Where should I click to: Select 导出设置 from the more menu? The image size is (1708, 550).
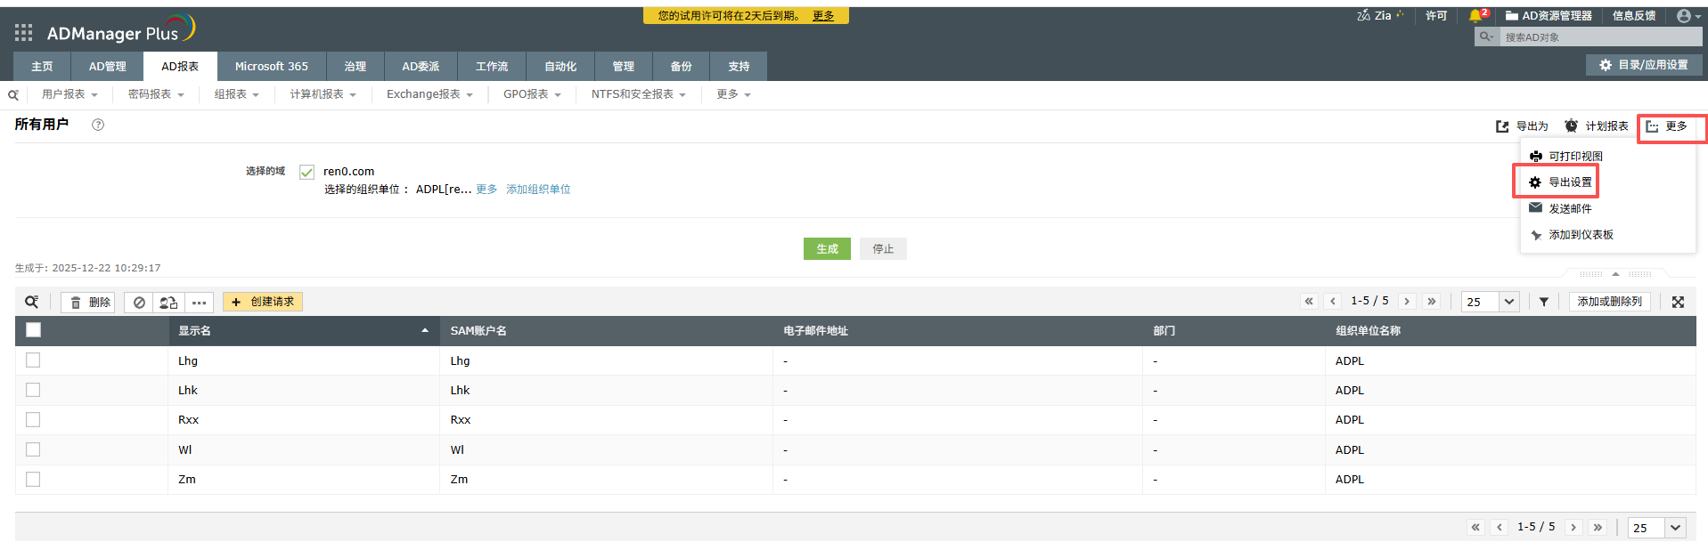point(1569,182)
